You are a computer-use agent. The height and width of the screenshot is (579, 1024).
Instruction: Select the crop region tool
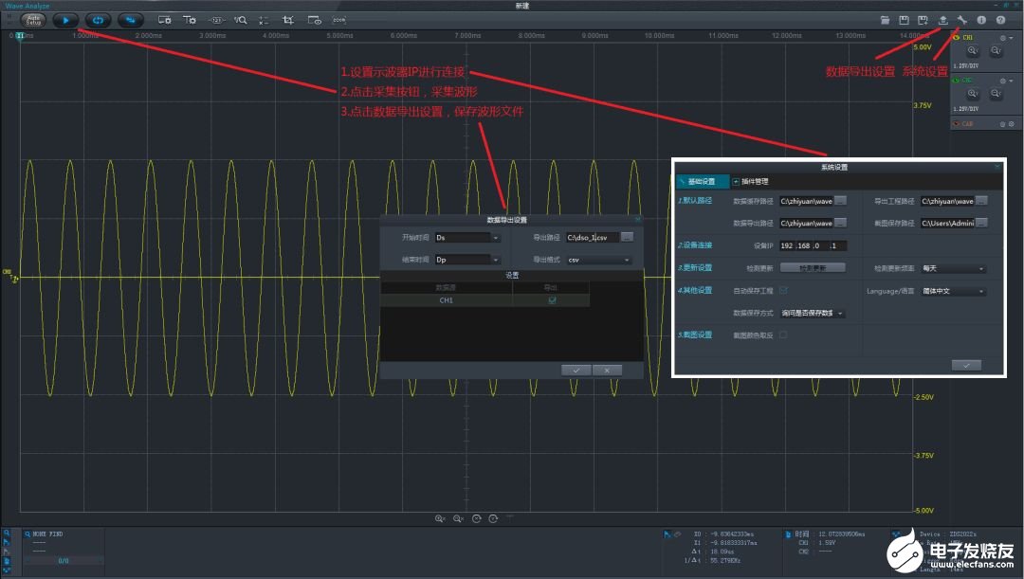288,20
